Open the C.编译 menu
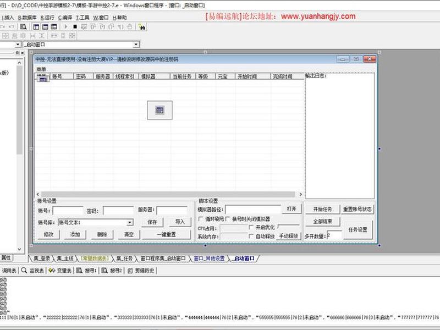Image resolution: width=440 pixels, height=330 pixels. pos(65,18)
